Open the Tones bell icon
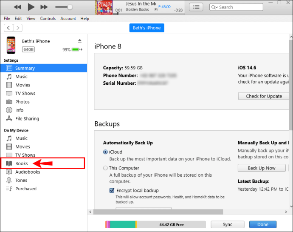Image resolution: width=293 pixels, height=232 pixels. coord(9,180)
